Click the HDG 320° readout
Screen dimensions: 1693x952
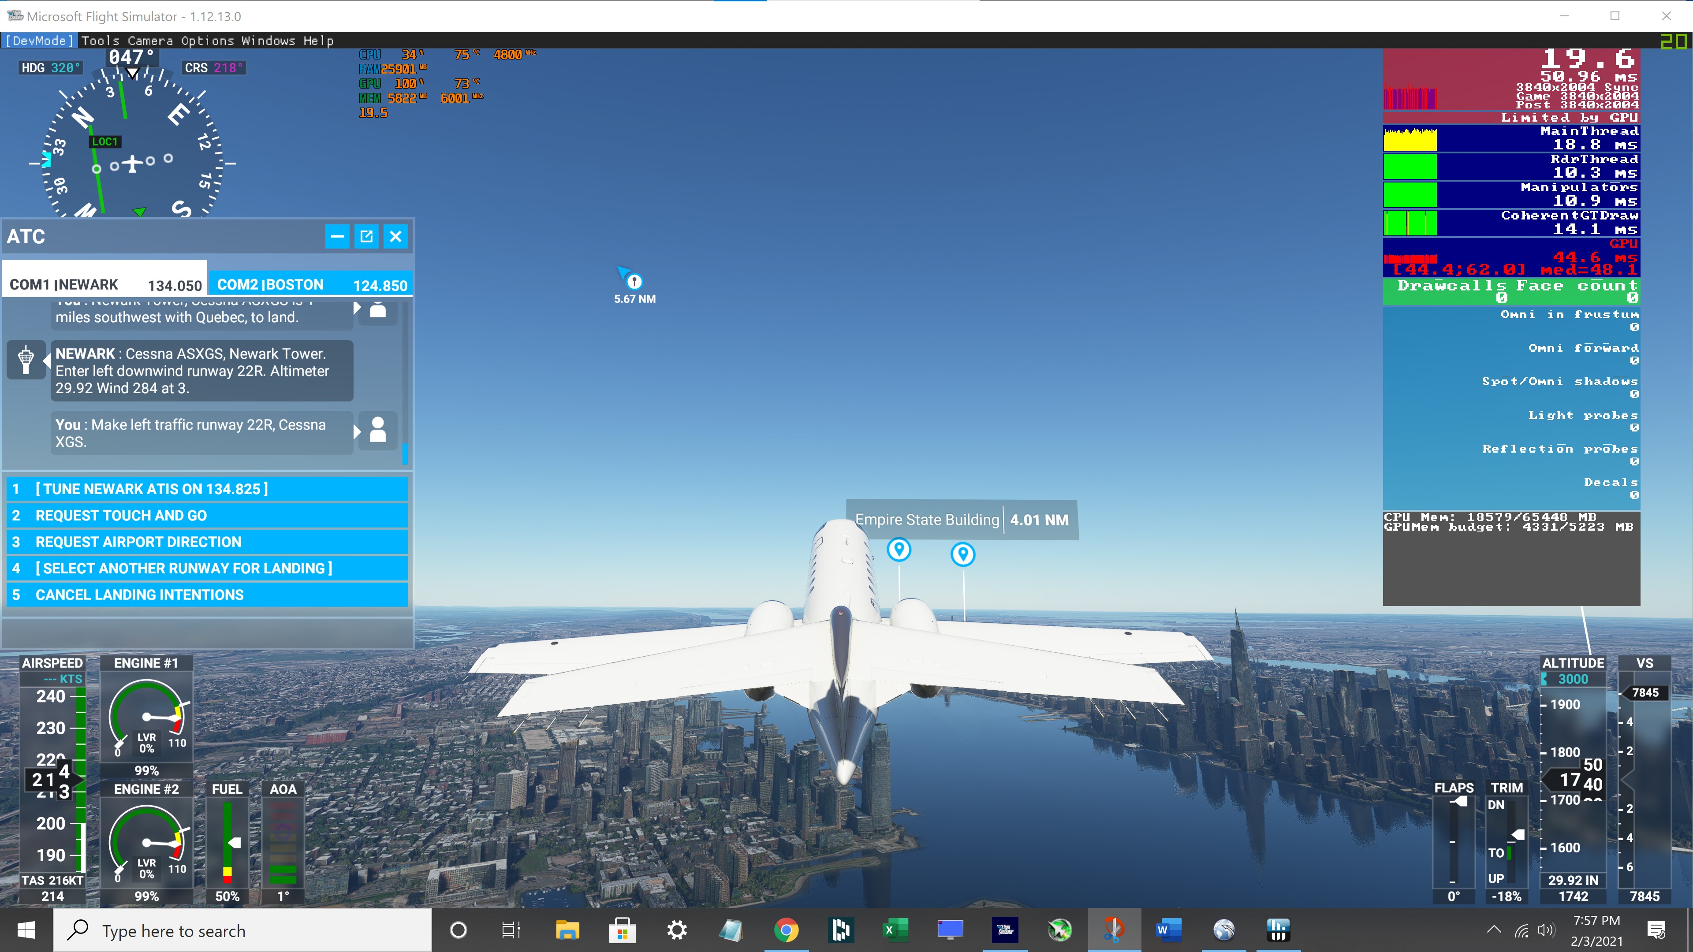51,68
